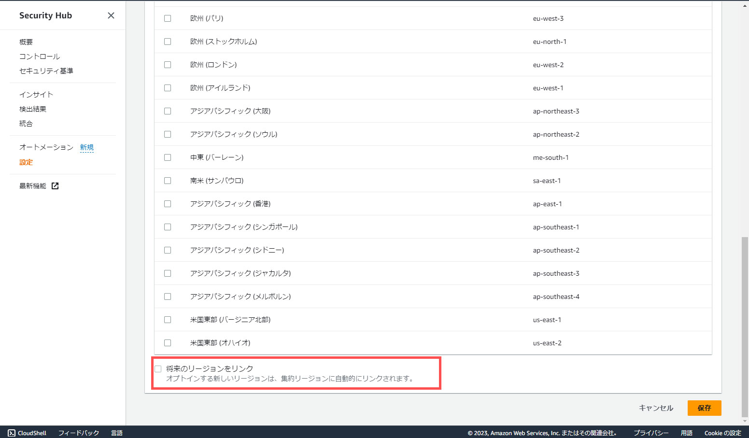Image resolution: width=749 pixels, height=438 pixels.
Task: Open 検出結果 in the navigation
Action: click(33, 109)
